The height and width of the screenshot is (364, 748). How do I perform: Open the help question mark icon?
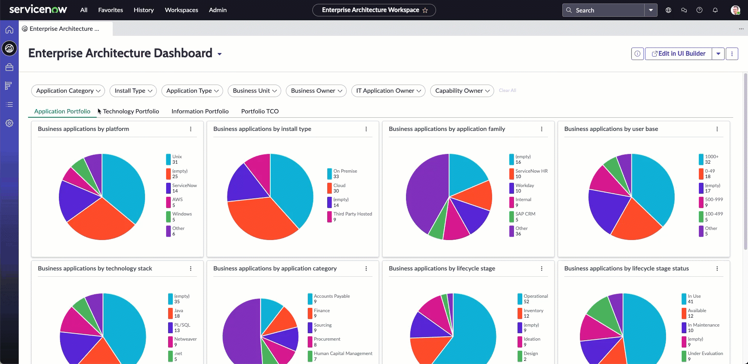click(700, 10)
